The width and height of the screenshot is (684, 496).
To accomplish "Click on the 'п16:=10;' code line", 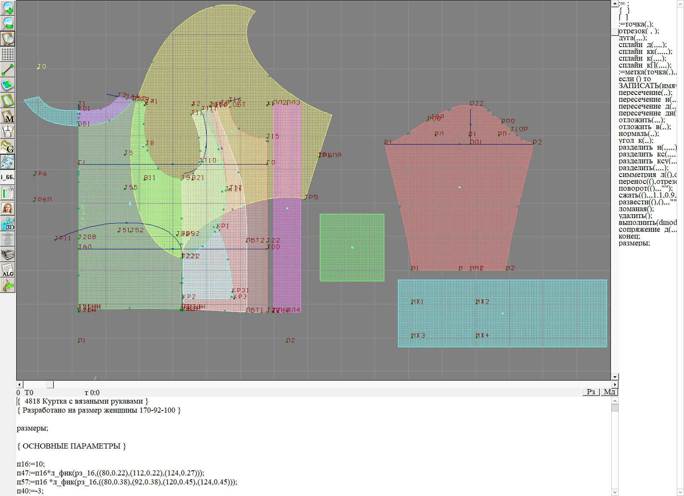I will (31, 464).
